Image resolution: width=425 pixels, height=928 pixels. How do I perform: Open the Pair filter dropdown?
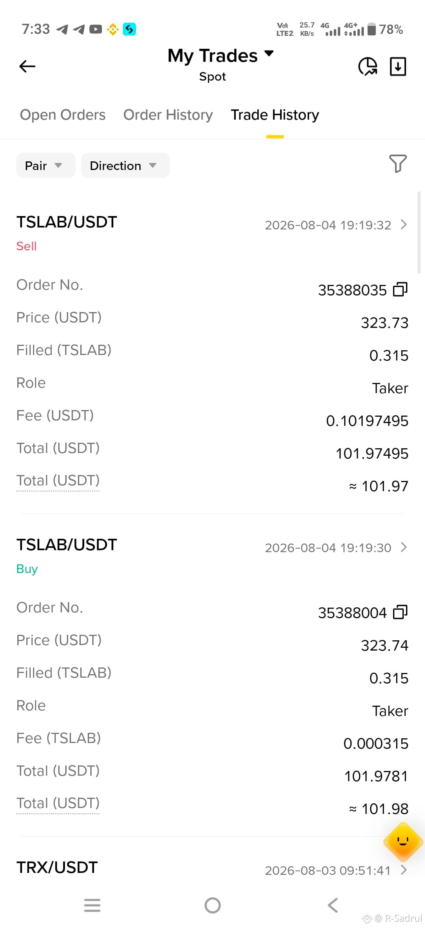click(x=46, y=165)
